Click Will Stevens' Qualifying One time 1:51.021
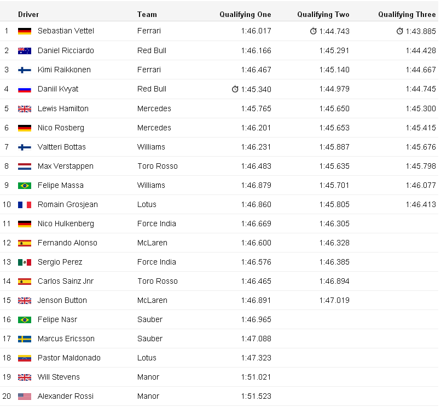The height and width of the screenshot is (407, 441). (256, 377)
